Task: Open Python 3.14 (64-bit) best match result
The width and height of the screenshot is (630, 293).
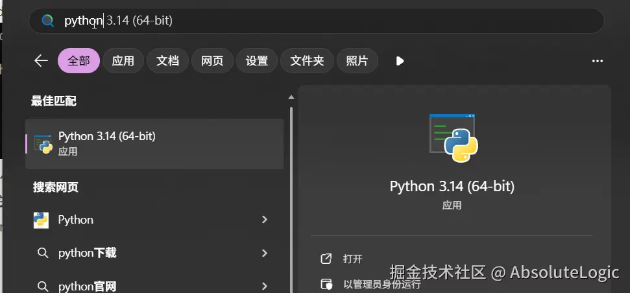Action: (154, 144)
